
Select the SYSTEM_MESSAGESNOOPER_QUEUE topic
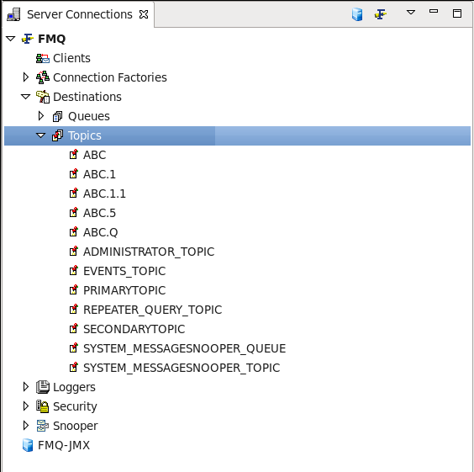184,348
